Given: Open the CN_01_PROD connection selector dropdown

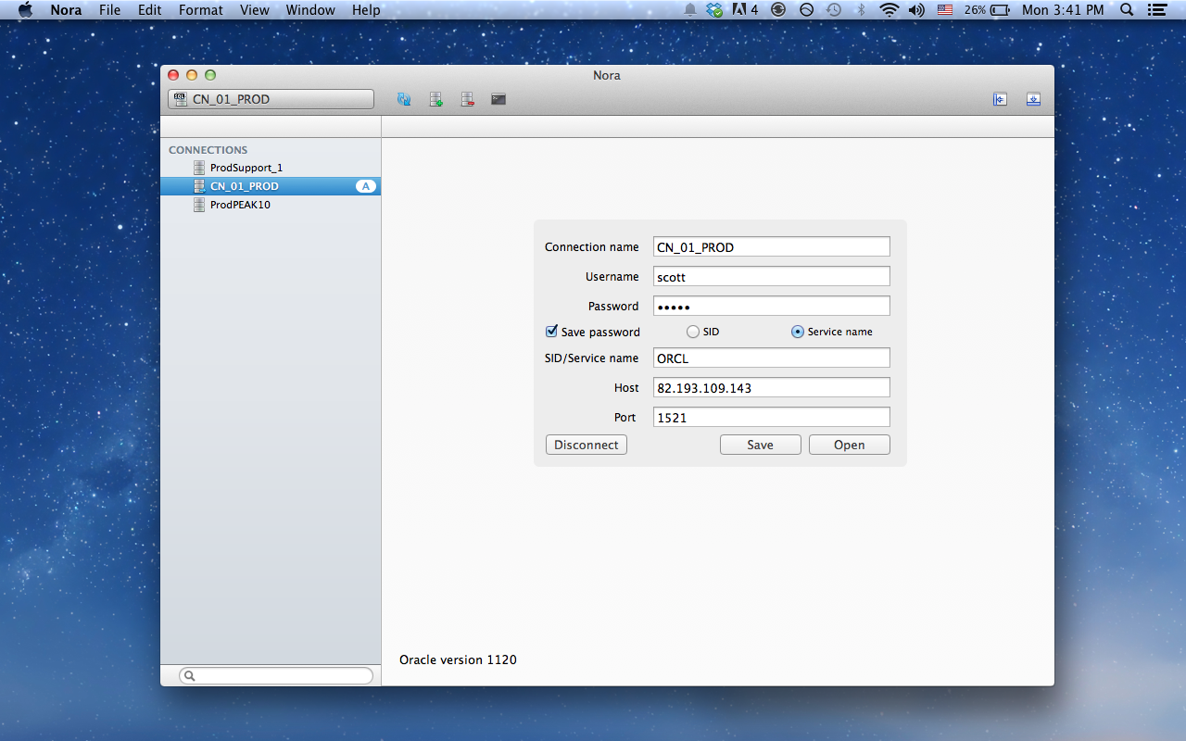Looking at the screenshot, I should pyautogui.click(x=271, y=99).
